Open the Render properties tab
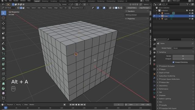This screenshot has width=195, height=110. coord(154,49)
